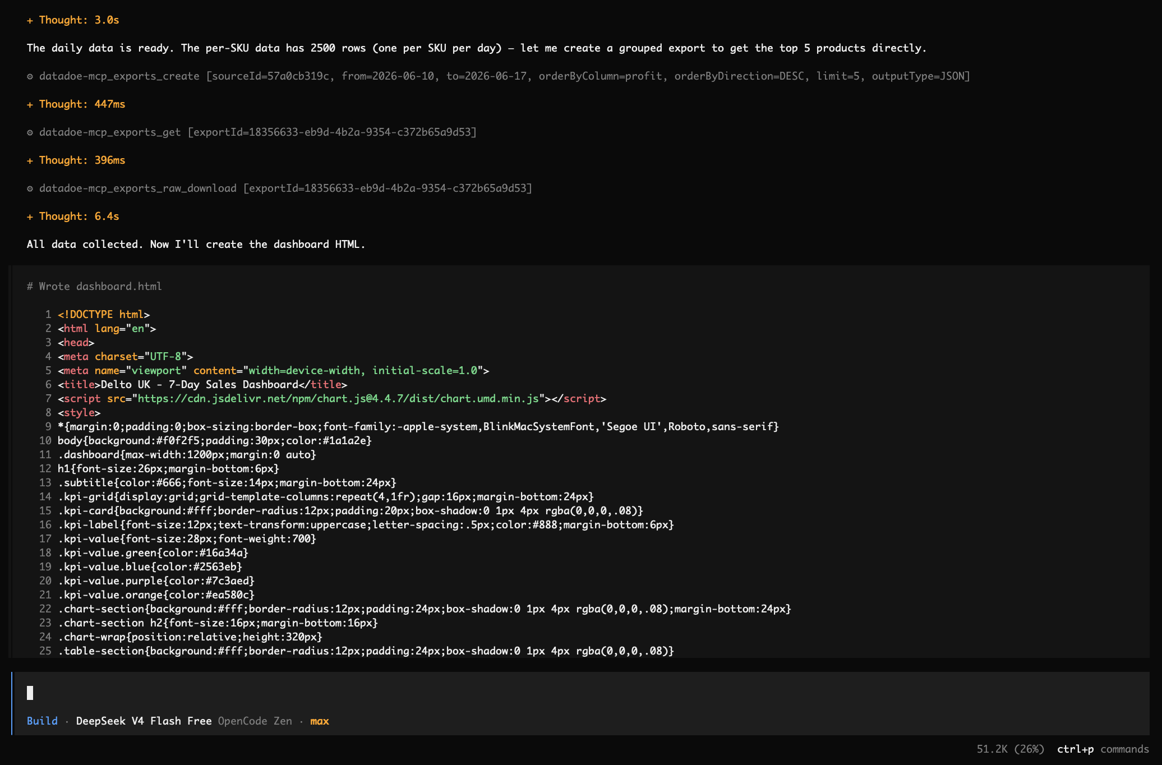Viewport: 1162px width, 765px height.
Task: Click the .subtitle CSS rule line
Action: 227,483
